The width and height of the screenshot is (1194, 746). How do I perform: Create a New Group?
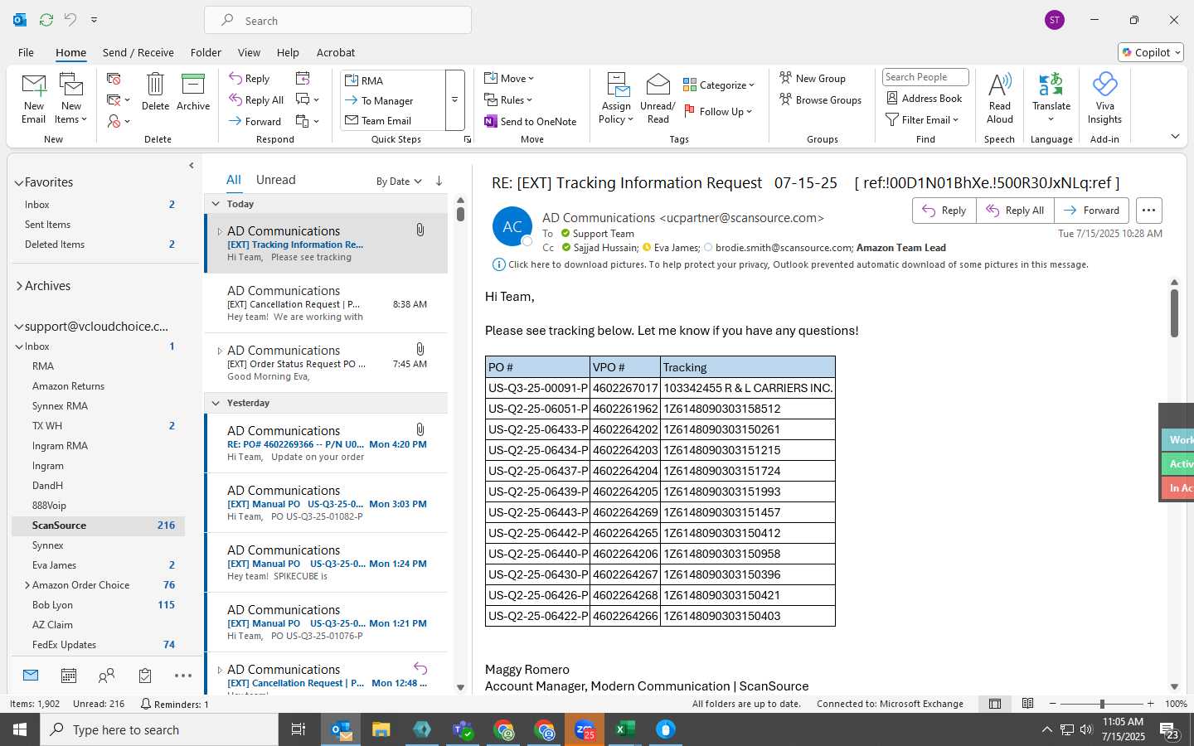pos(813,78)
